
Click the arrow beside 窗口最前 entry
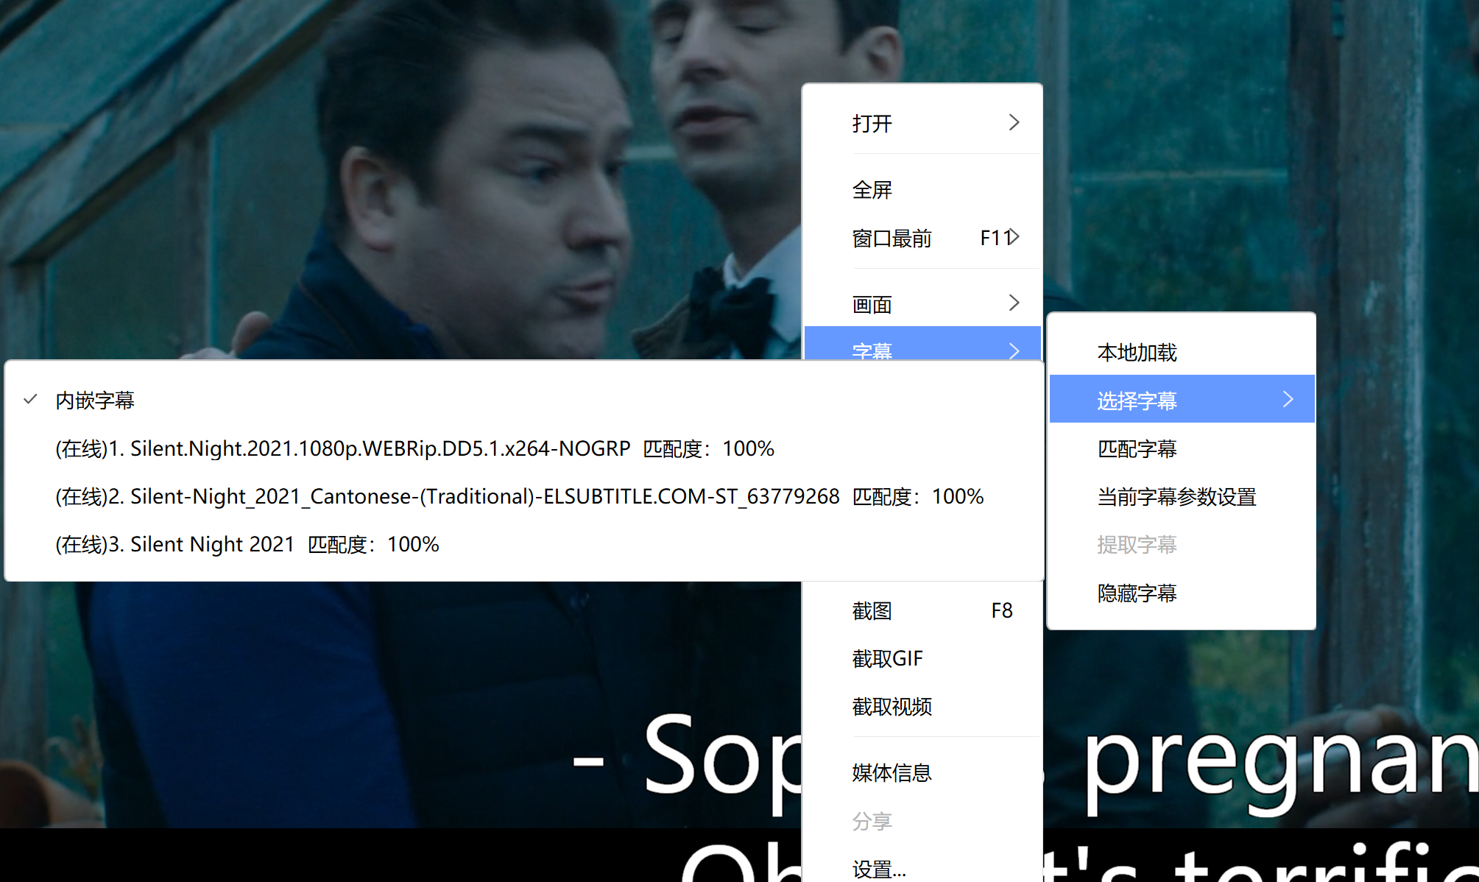click(x=1014, y=237)
